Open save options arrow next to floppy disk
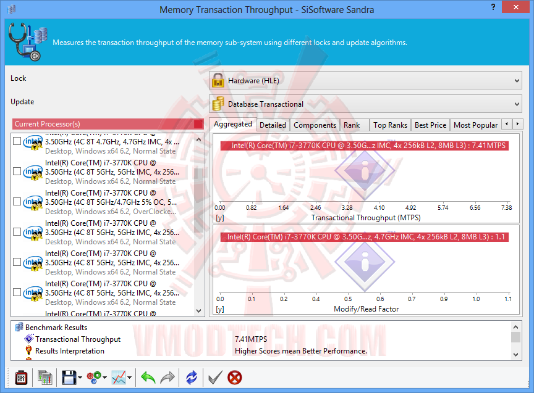This screenshot has width=534, height=393. click(x=80, y=378)
